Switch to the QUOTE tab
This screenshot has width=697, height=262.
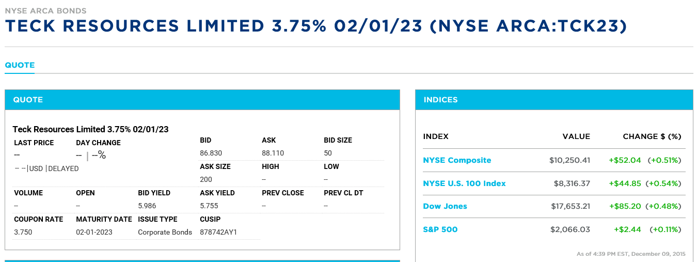[x=20, y=65]
